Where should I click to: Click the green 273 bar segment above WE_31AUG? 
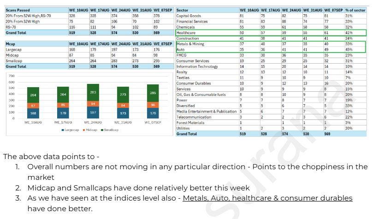123,95
